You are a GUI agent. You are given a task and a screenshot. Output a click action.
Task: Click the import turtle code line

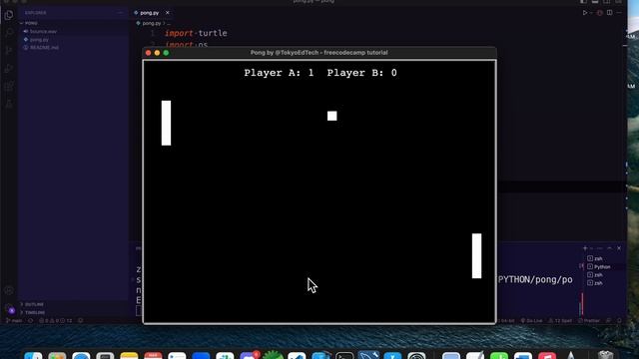tap(196, 33)
